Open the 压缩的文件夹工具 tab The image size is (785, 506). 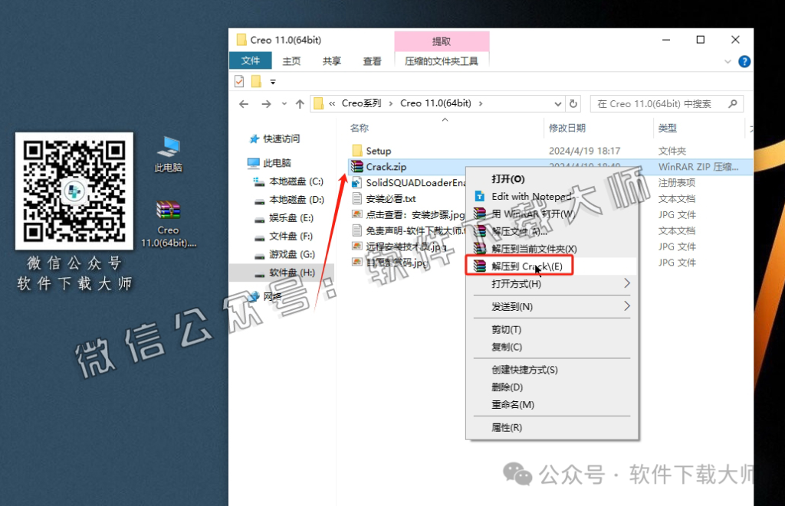[441, 61]
